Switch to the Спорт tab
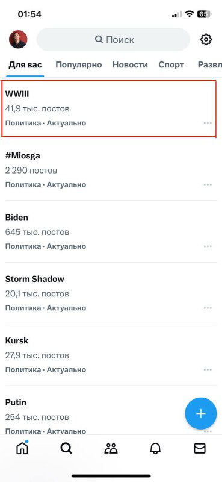Viewport: 222px width, 482px height. (171, 65)
